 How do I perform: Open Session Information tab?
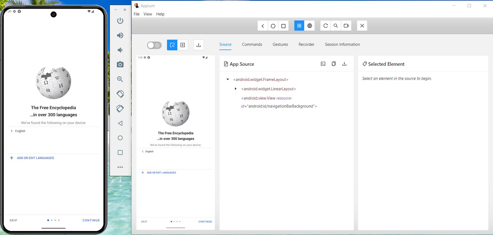[342, 44]
